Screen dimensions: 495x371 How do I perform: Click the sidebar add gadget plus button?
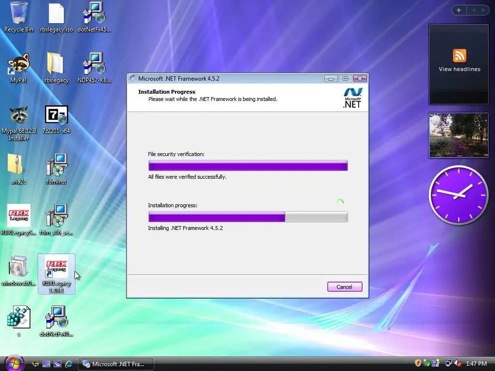coord(459,10)
